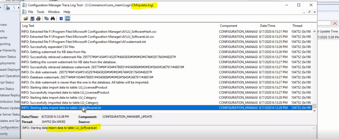339x139 pixels.
Task: Select 'Getting the current watermark' database row
Action: click(x=166, y=62)
